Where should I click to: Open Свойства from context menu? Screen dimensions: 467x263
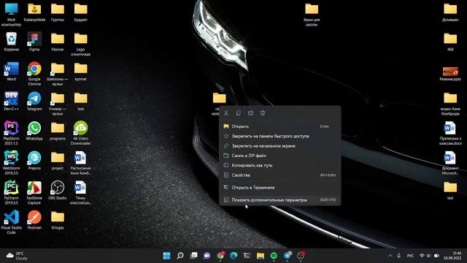280,175
